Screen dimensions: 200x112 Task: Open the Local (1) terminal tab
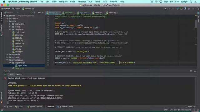coord(19,74)
